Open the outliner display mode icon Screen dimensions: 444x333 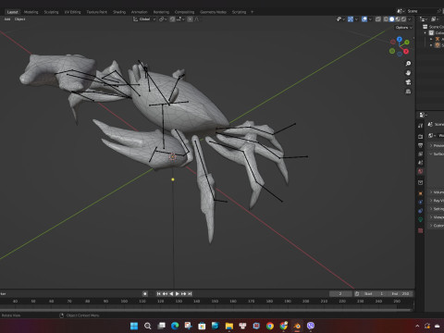click(434, 19)
